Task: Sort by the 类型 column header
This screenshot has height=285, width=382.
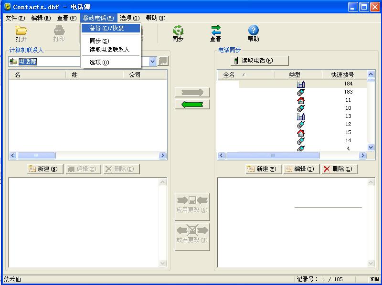Action: pos(298,75)
